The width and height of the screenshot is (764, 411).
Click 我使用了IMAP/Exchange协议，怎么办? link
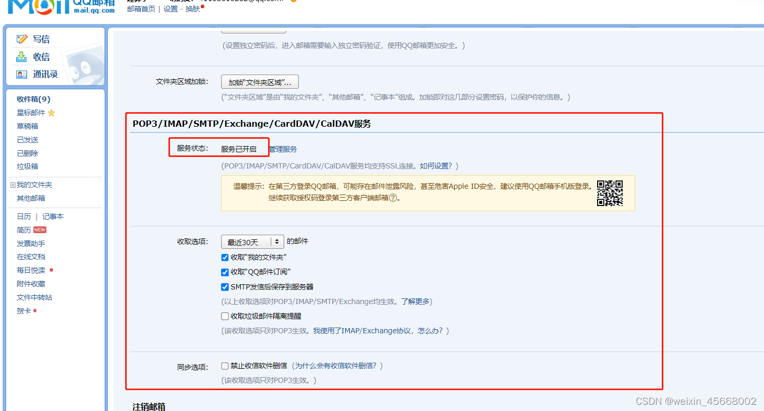[379, 331]
